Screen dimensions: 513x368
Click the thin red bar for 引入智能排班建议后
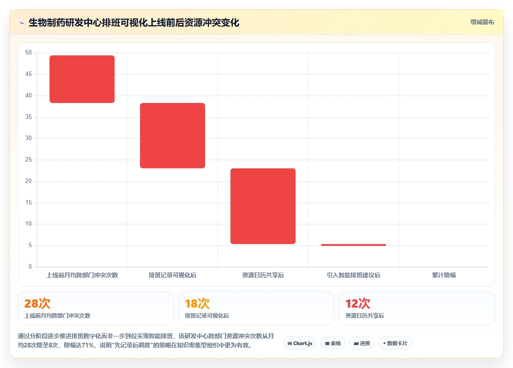click(353, 245)
